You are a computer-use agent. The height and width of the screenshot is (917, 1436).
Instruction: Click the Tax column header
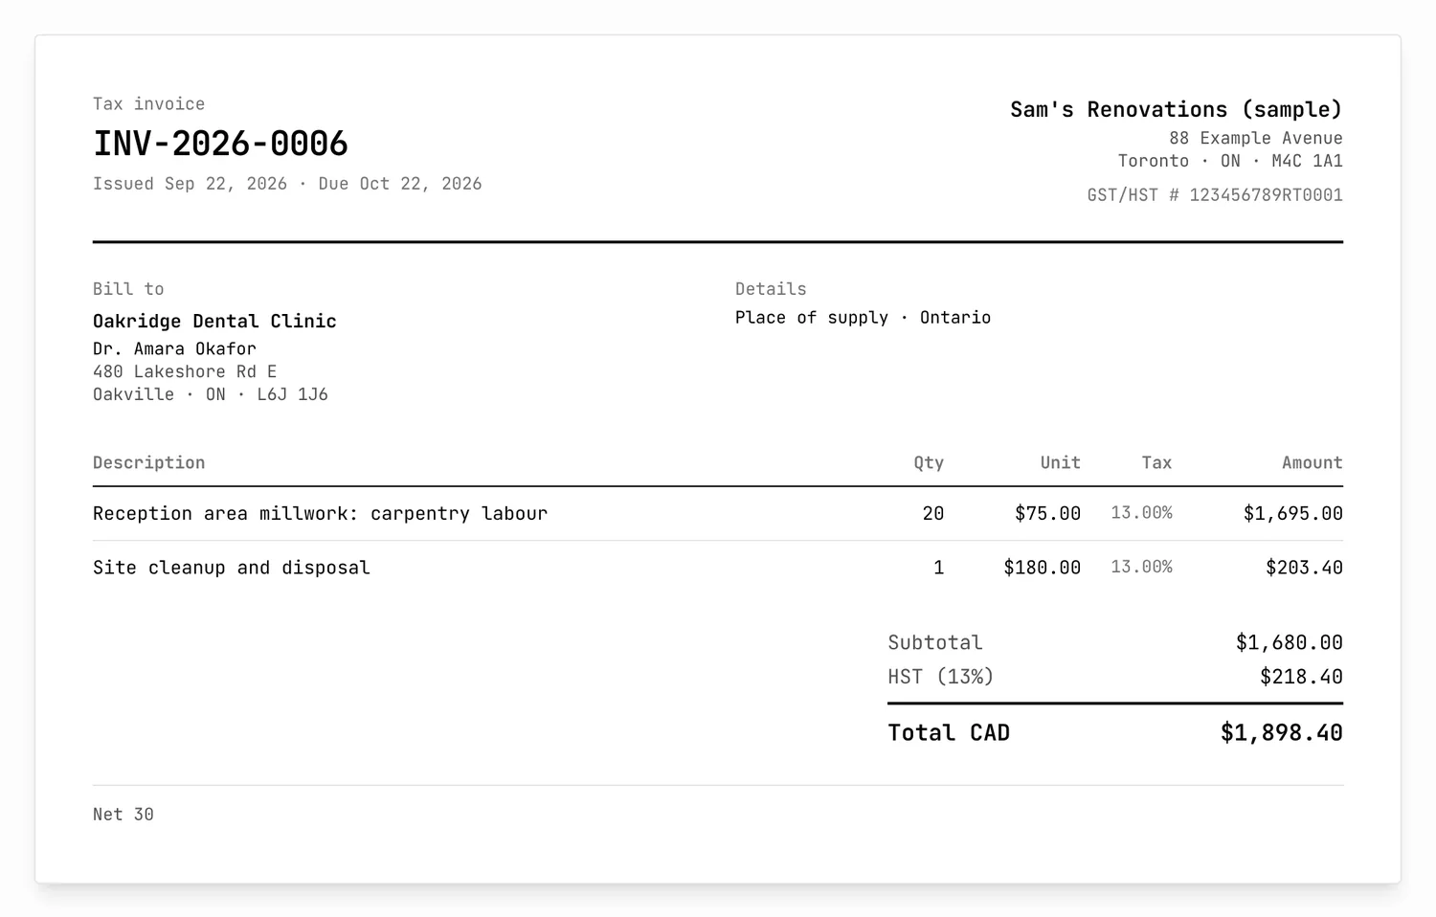1156,463
